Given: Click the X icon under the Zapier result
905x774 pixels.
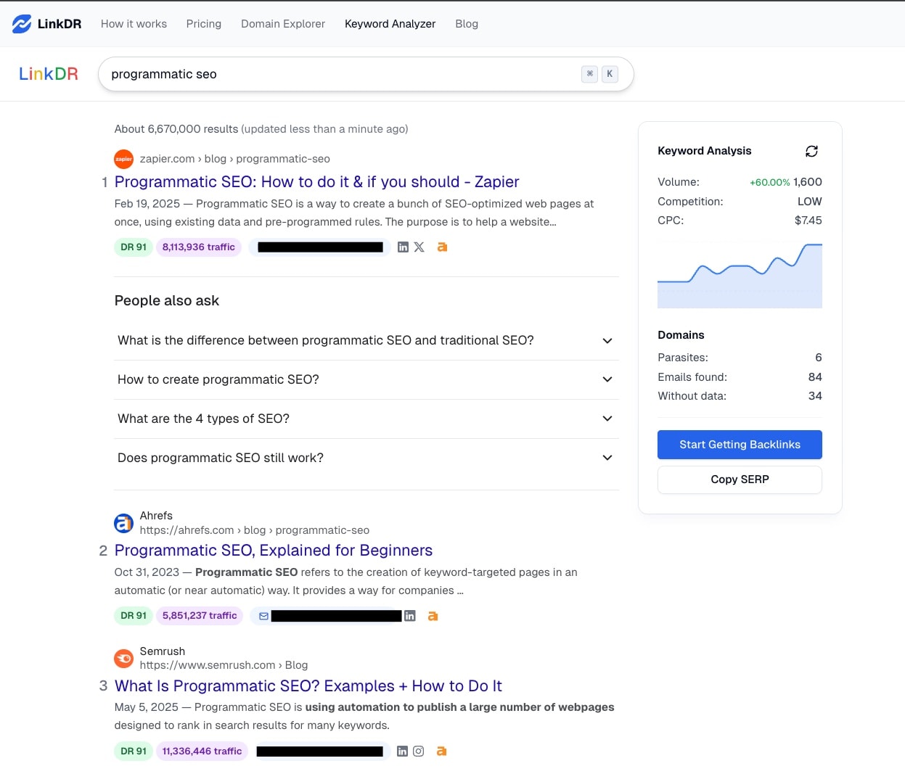Looking at the screenshot, I should [x=419, y=247].
